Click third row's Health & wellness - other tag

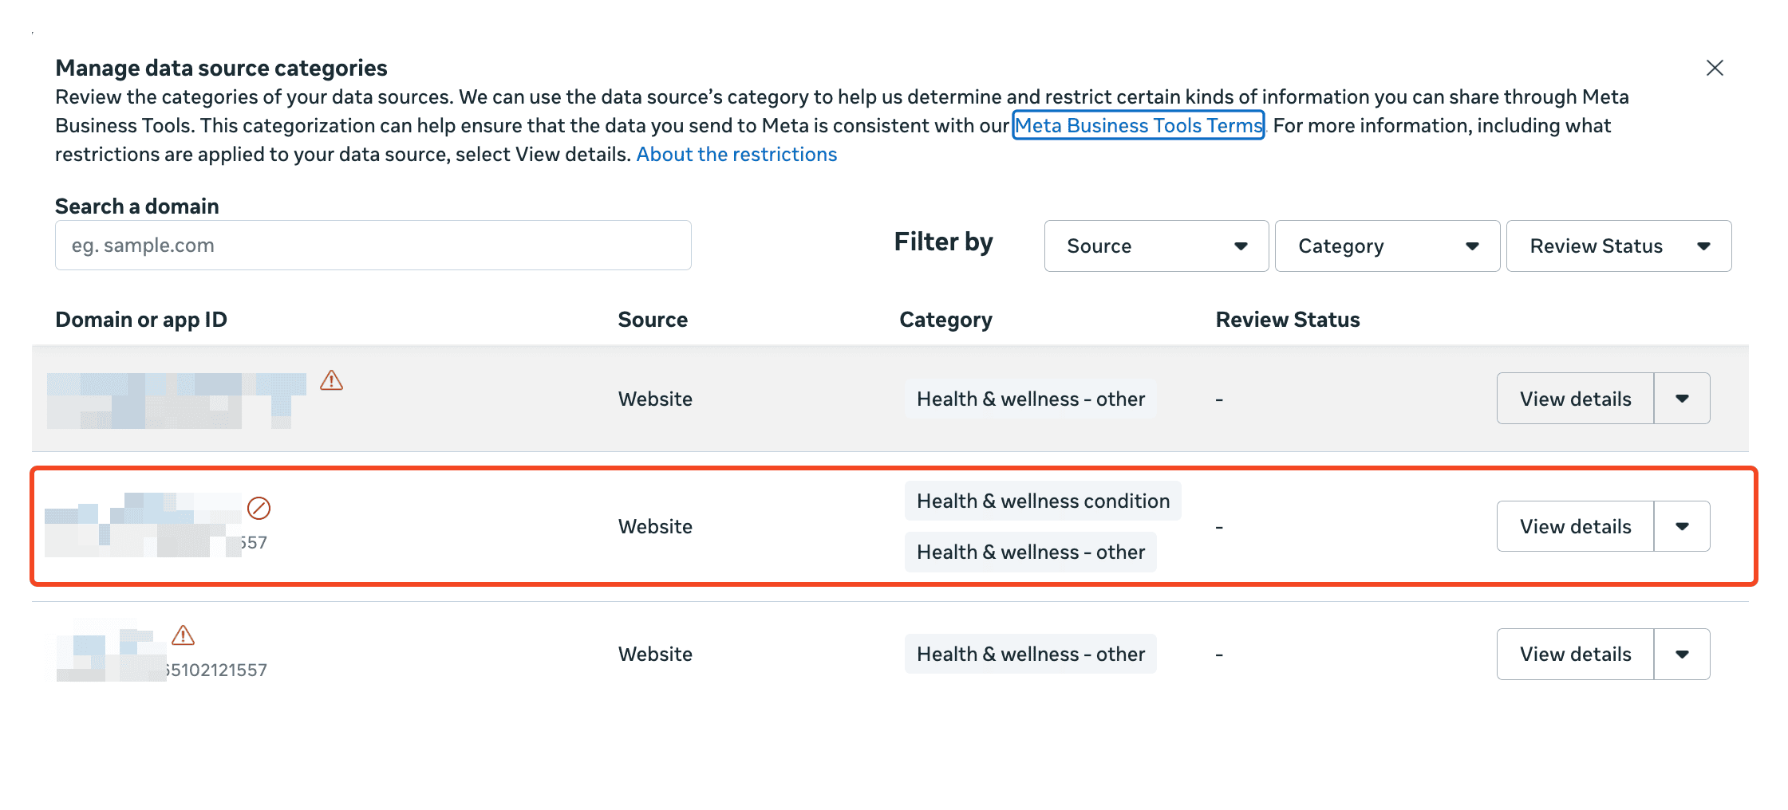(x=1030, y=654)
